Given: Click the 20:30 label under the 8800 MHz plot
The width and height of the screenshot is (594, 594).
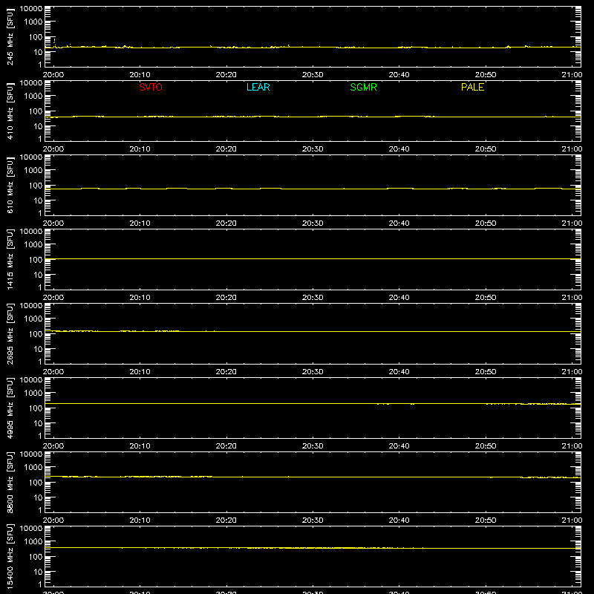Looking at the screenshot, I should tap(313, 520).
